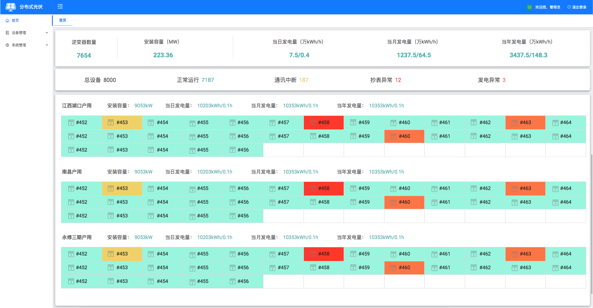Click the 永修三期户用 section title
This screenshot has height=308, width=593.
tap(77, 237)
